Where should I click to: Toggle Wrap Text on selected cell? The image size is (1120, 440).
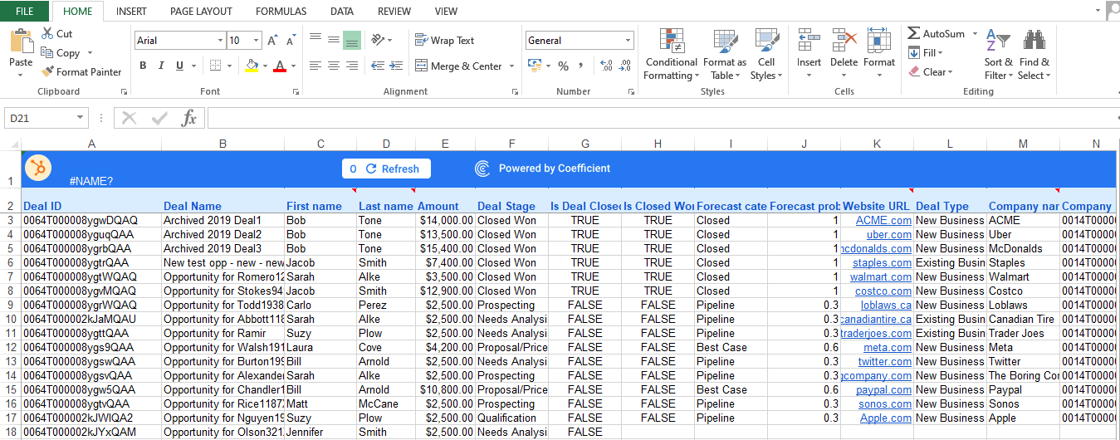click(x=444, y=41)
